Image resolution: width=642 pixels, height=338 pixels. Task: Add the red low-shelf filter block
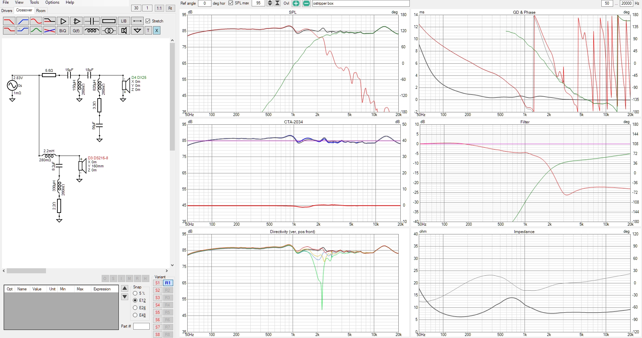[9, 31]
